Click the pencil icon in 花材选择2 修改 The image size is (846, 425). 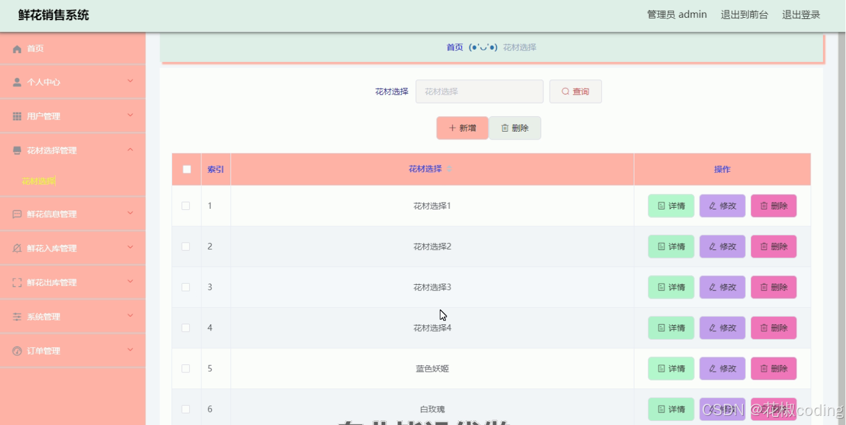[713, 247]
